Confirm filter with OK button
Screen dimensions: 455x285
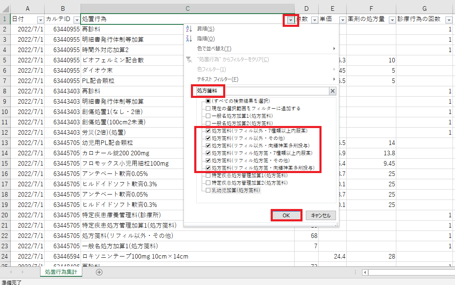click(x=286, y=216)
